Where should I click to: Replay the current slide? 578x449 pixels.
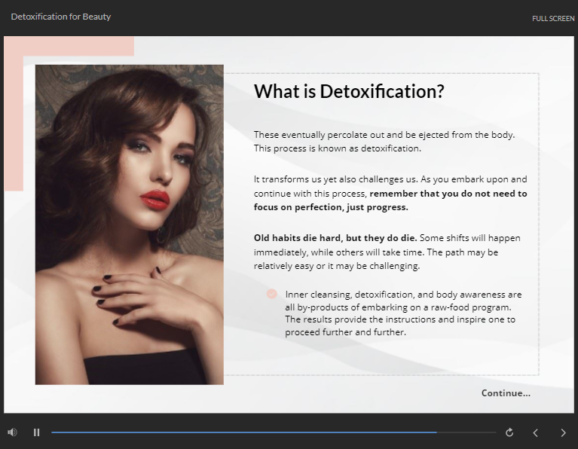tap(509, 432)
